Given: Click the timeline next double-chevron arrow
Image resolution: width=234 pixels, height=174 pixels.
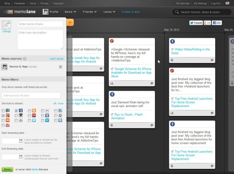Looking at the screenshot, I should (x=231, y=102).
